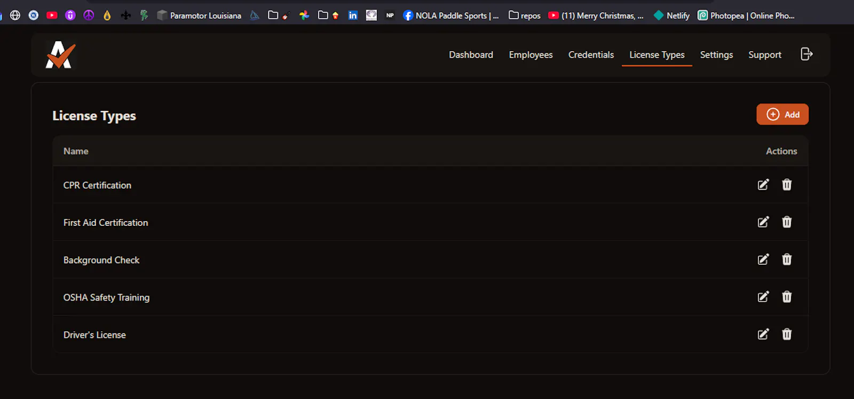Edit the Driver's License entry

[x=763, y=334]
